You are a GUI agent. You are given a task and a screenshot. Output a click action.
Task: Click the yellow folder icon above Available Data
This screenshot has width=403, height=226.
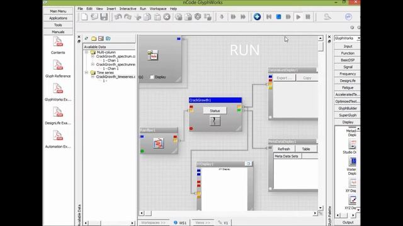94,38
